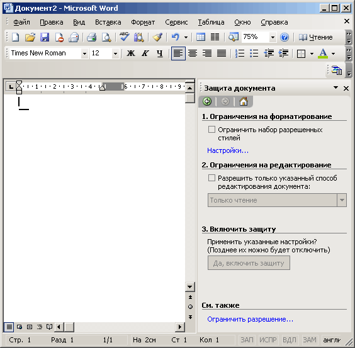Viewport: 355px width, 348px height.
Task: Switch to Web Layout view
Action: [x=20, y=327]
